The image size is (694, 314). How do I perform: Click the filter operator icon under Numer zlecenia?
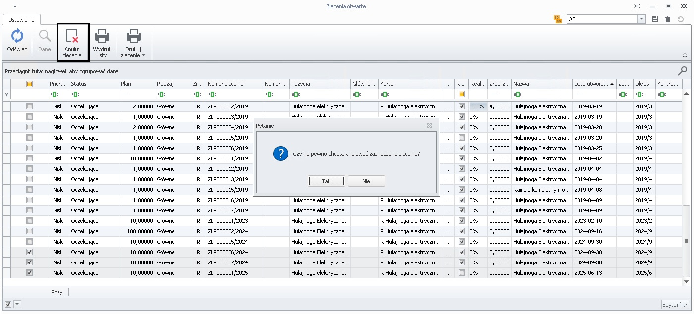click(x=212, y=94)
